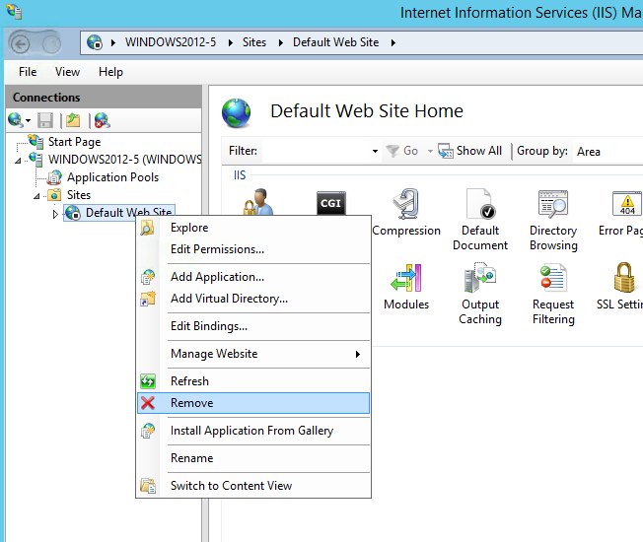The image size is (643, 542).
Task: Select Start Page in Connections tree
Action: tap(74, 142)
